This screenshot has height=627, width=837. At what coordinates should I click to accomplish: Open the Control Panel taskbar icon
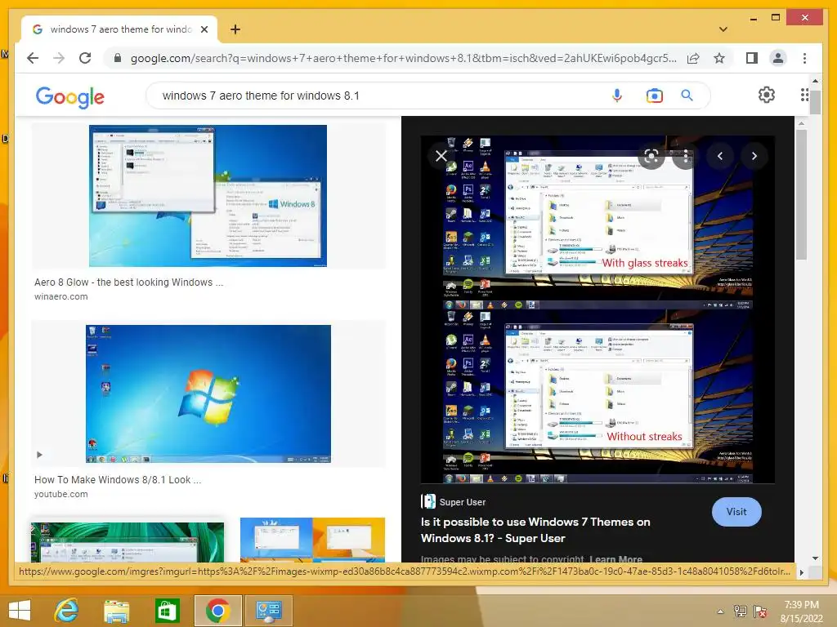[x=268, y=611]
